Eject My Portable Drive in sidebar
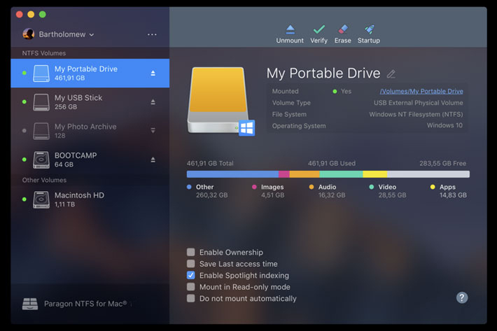The image size is (497, 331). (153, 73)
